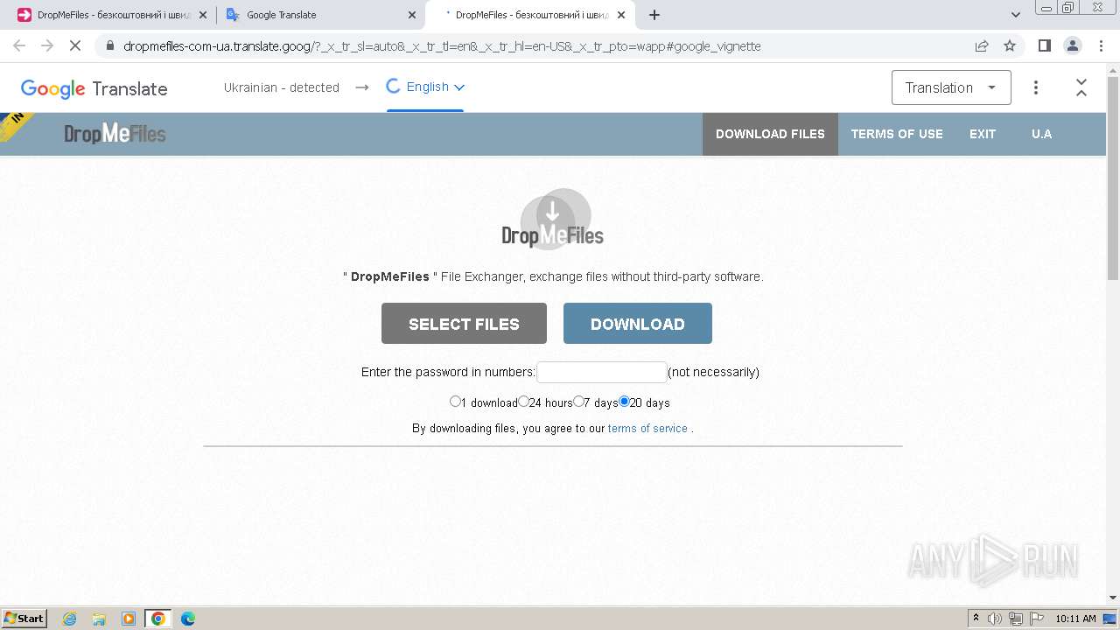Click the browser address bar URL
The height and width of the screenshot is (630, 1120).
coord(442,46)
